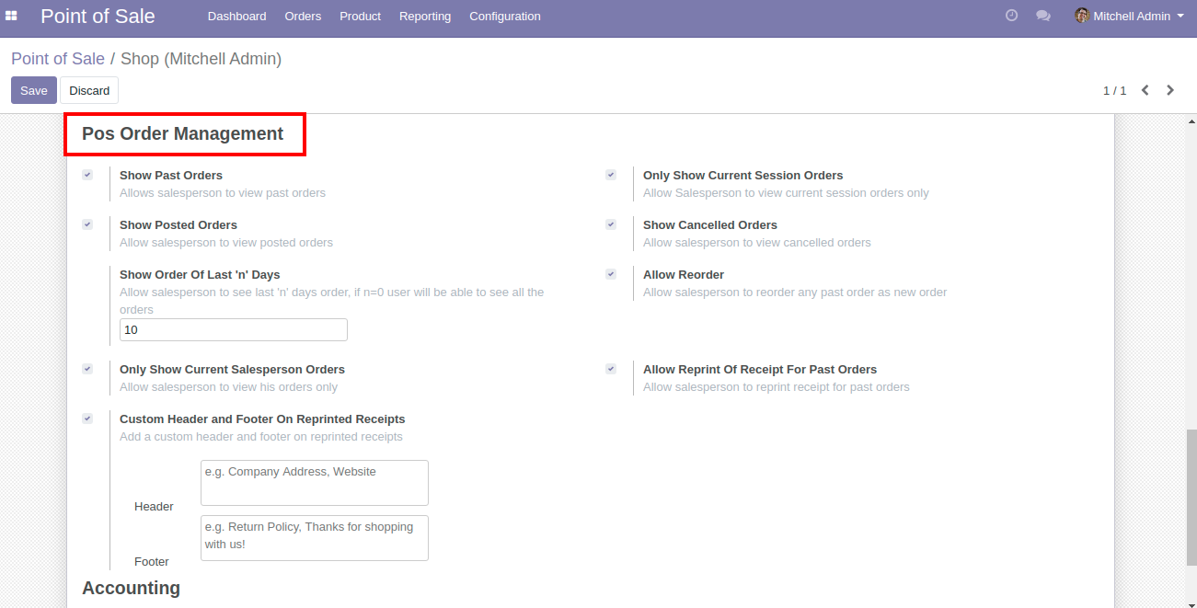Open the Configuration menu
1197x608 pixels.
coord(504,16)
